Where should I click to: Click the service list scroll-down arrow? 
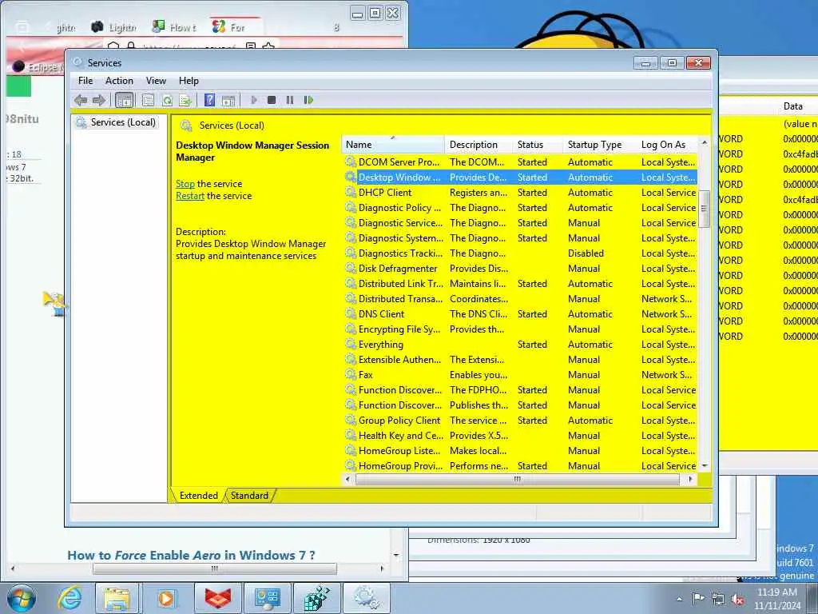pos(705,466)
